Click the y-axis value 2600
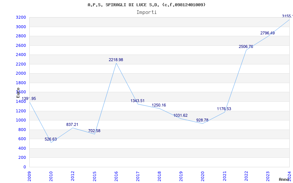This screenshot has height=183, width=293. (21, 45)
